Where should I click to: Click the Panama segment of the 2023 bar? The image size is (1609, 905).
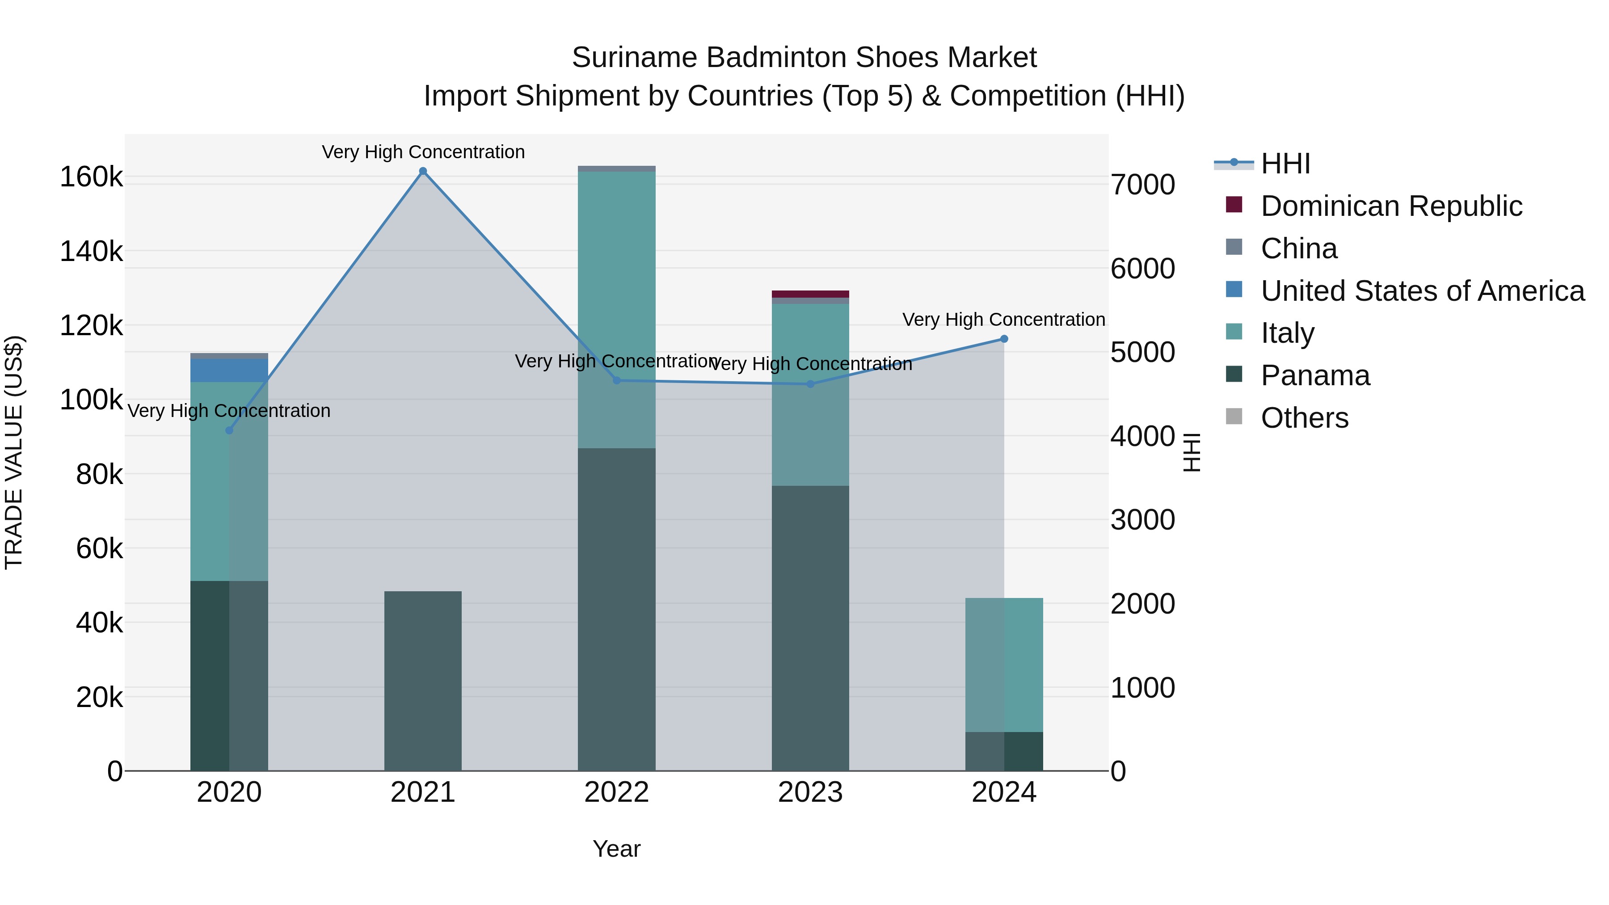811,628
